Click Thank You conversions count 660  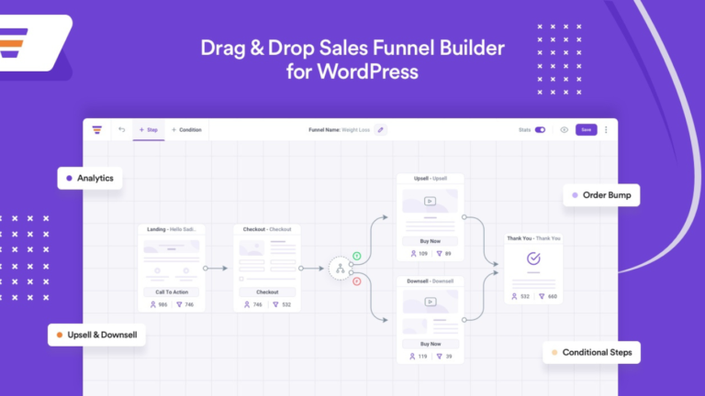(x=552, y=296)
